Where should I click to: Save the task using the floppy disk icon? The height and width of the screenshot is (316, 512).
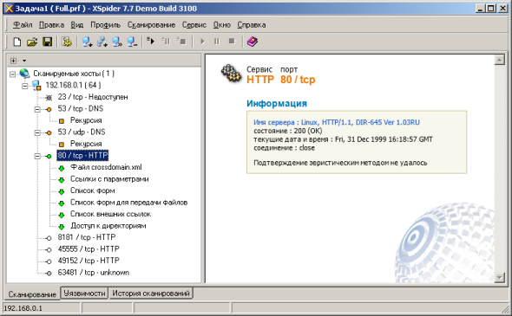tap(48, 42)
